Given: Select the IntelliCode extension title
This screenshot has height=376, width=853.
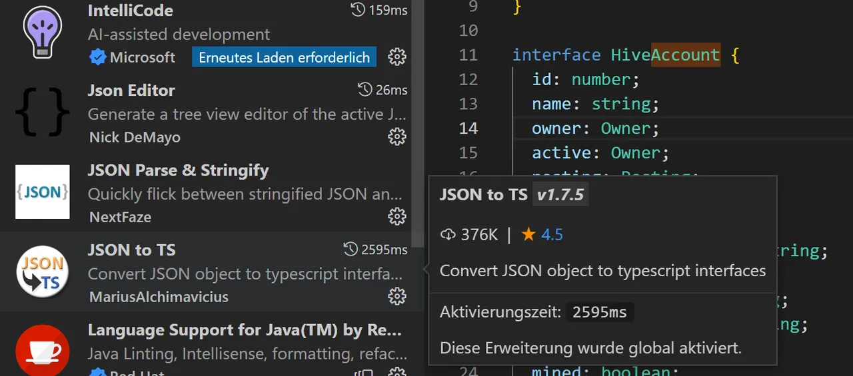Looking at the screenshot, I should point(131,11).
